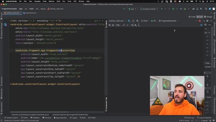This screenshot has height=122, width=216.
Task: Open the Logcat tool window
Action: click(x=74, y=118)
